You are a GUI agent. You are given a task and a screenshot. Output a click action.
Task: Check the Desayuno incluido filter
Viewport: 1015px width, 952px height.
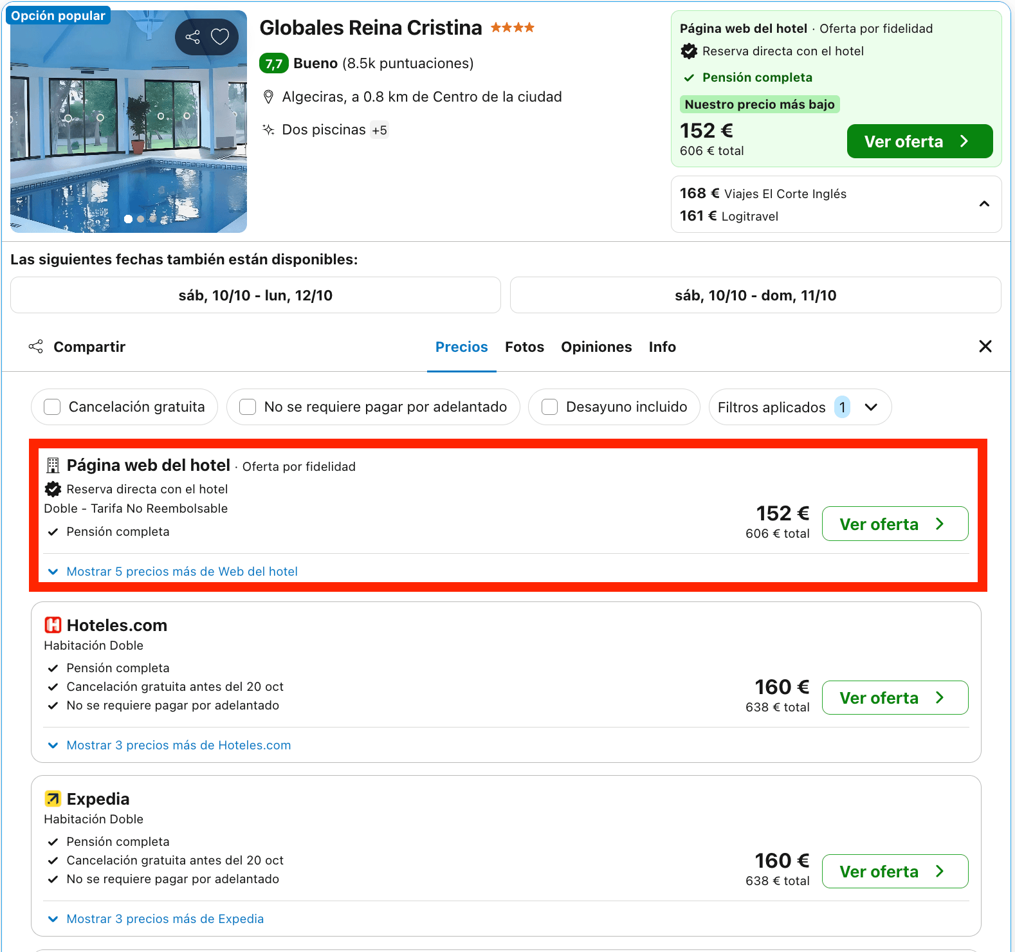point(549,407)
